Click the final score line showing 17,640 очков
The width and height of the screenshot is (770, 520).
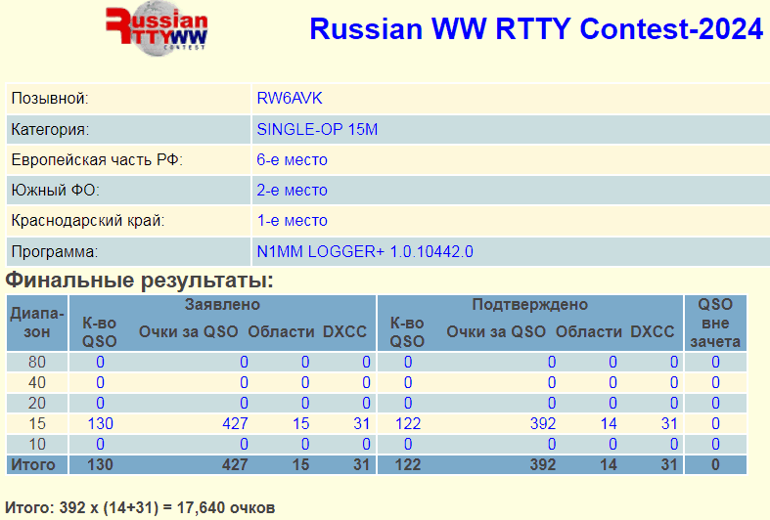pos(140,507)
